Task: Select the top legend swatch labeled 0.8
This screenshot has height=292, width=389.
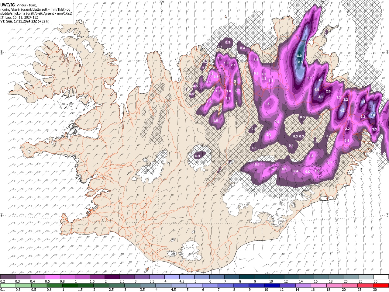Action: point(67,277)
